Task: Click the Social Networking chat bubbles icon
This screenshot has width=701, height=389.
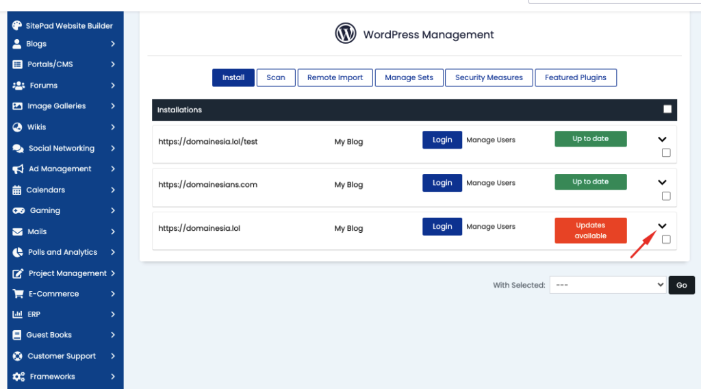Action: 18,148
